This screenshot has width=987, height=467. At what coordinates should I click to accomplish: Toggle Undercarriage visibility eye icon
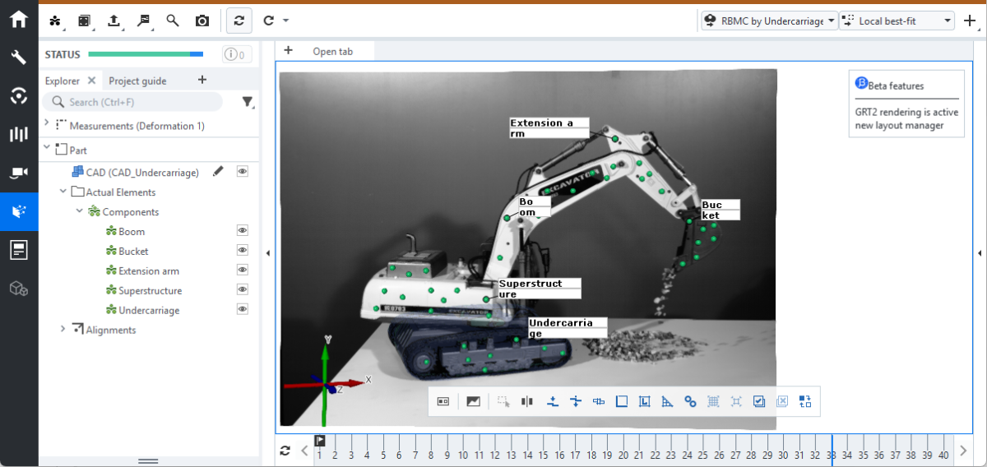click(x=243, y=310)
